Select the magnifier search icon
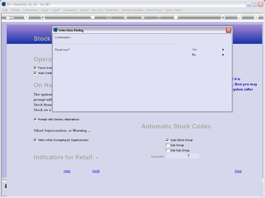This screenshot has height=198, width=265. (x=43, y=18)
